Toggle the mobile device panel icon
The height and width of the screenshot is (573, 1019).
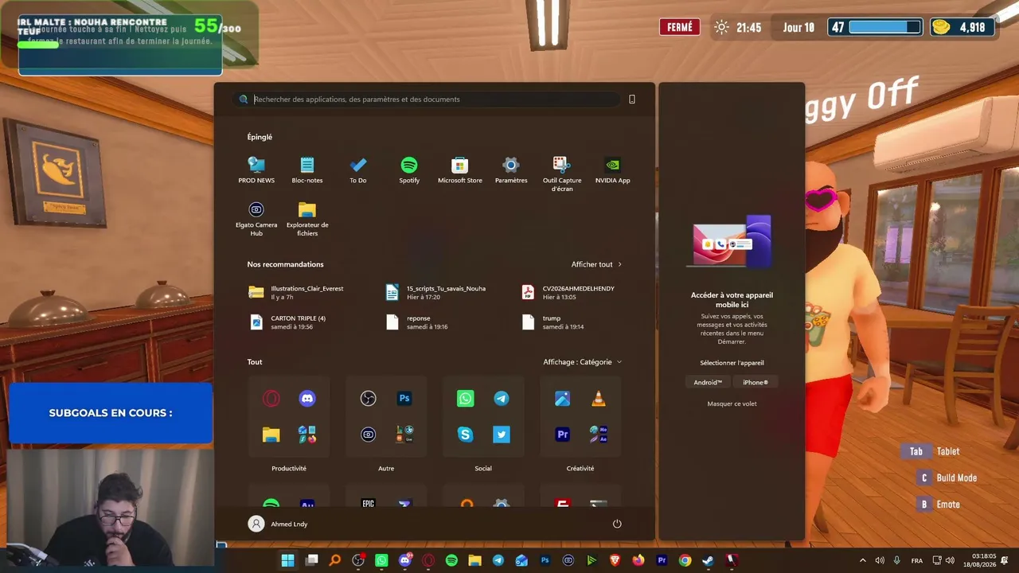click(632, 99)
